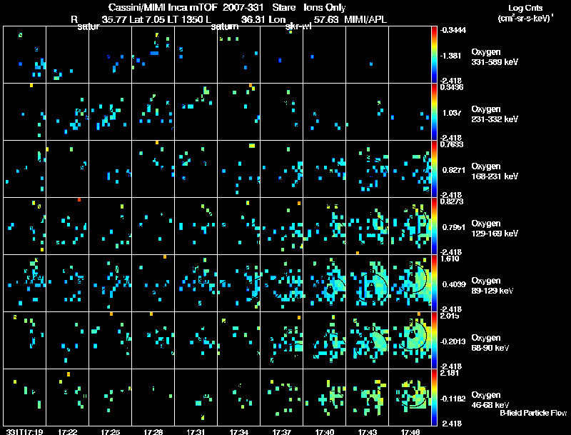Click the color bar beside Oxygen 89-129 keV
Viewport: 571px width, 435px height.
pyautogui.click(x=434, y=283)
